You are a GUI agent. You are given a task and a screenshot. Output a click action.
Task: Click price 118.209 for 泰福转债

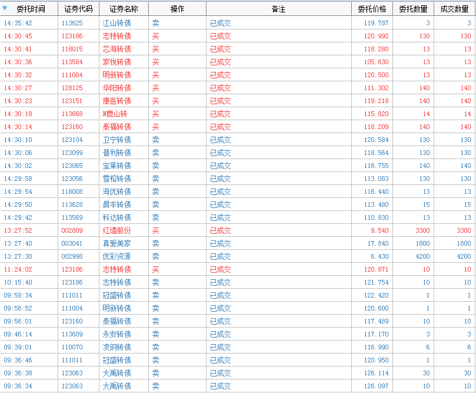point(376,127)
